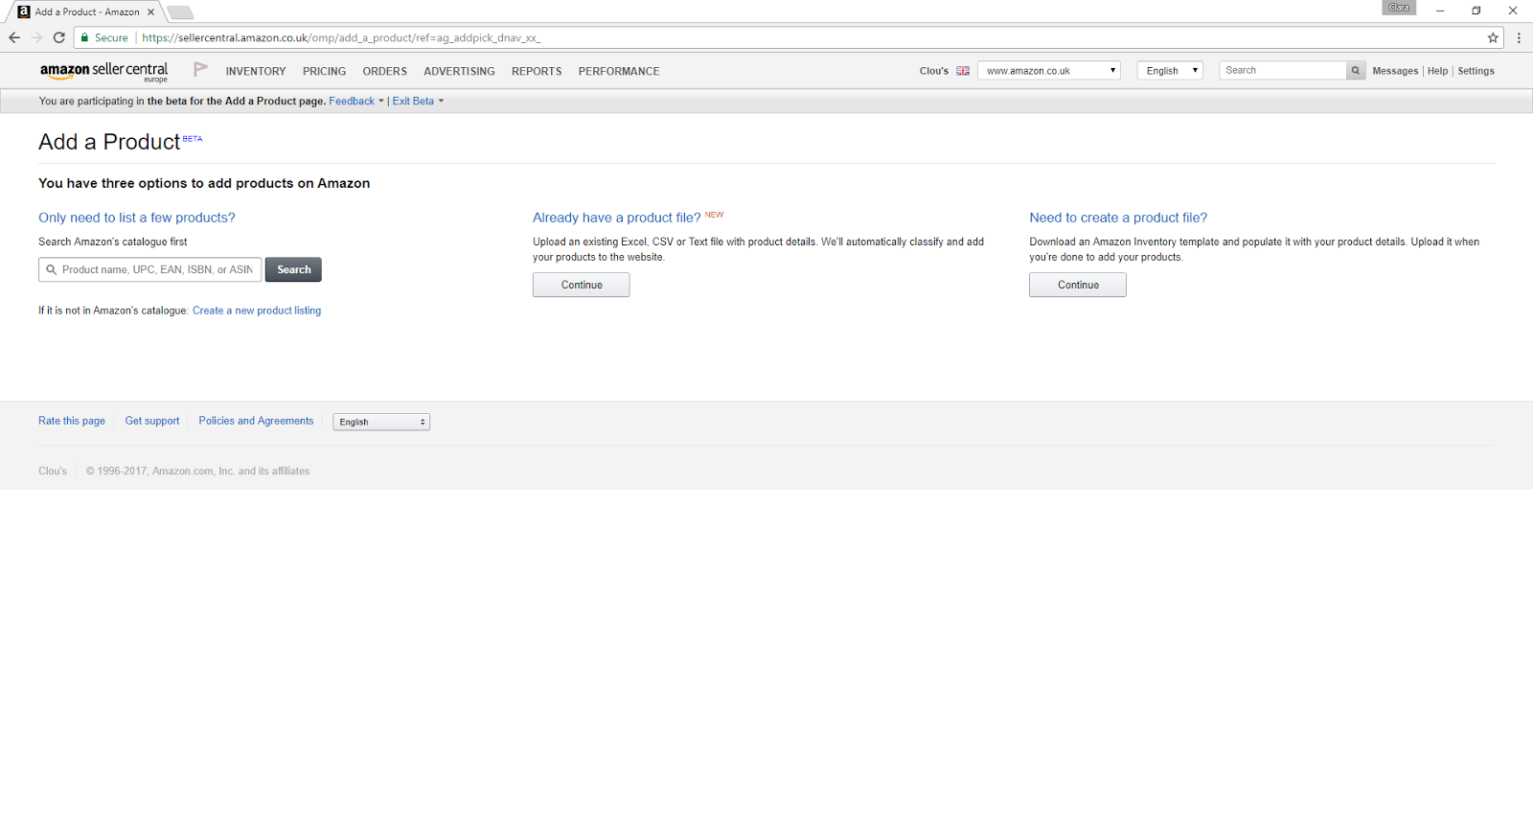Expand the Feedback dropdown in beta bar
The height and width of the screenshot is (831, 1533).
[x=356, y=101]
